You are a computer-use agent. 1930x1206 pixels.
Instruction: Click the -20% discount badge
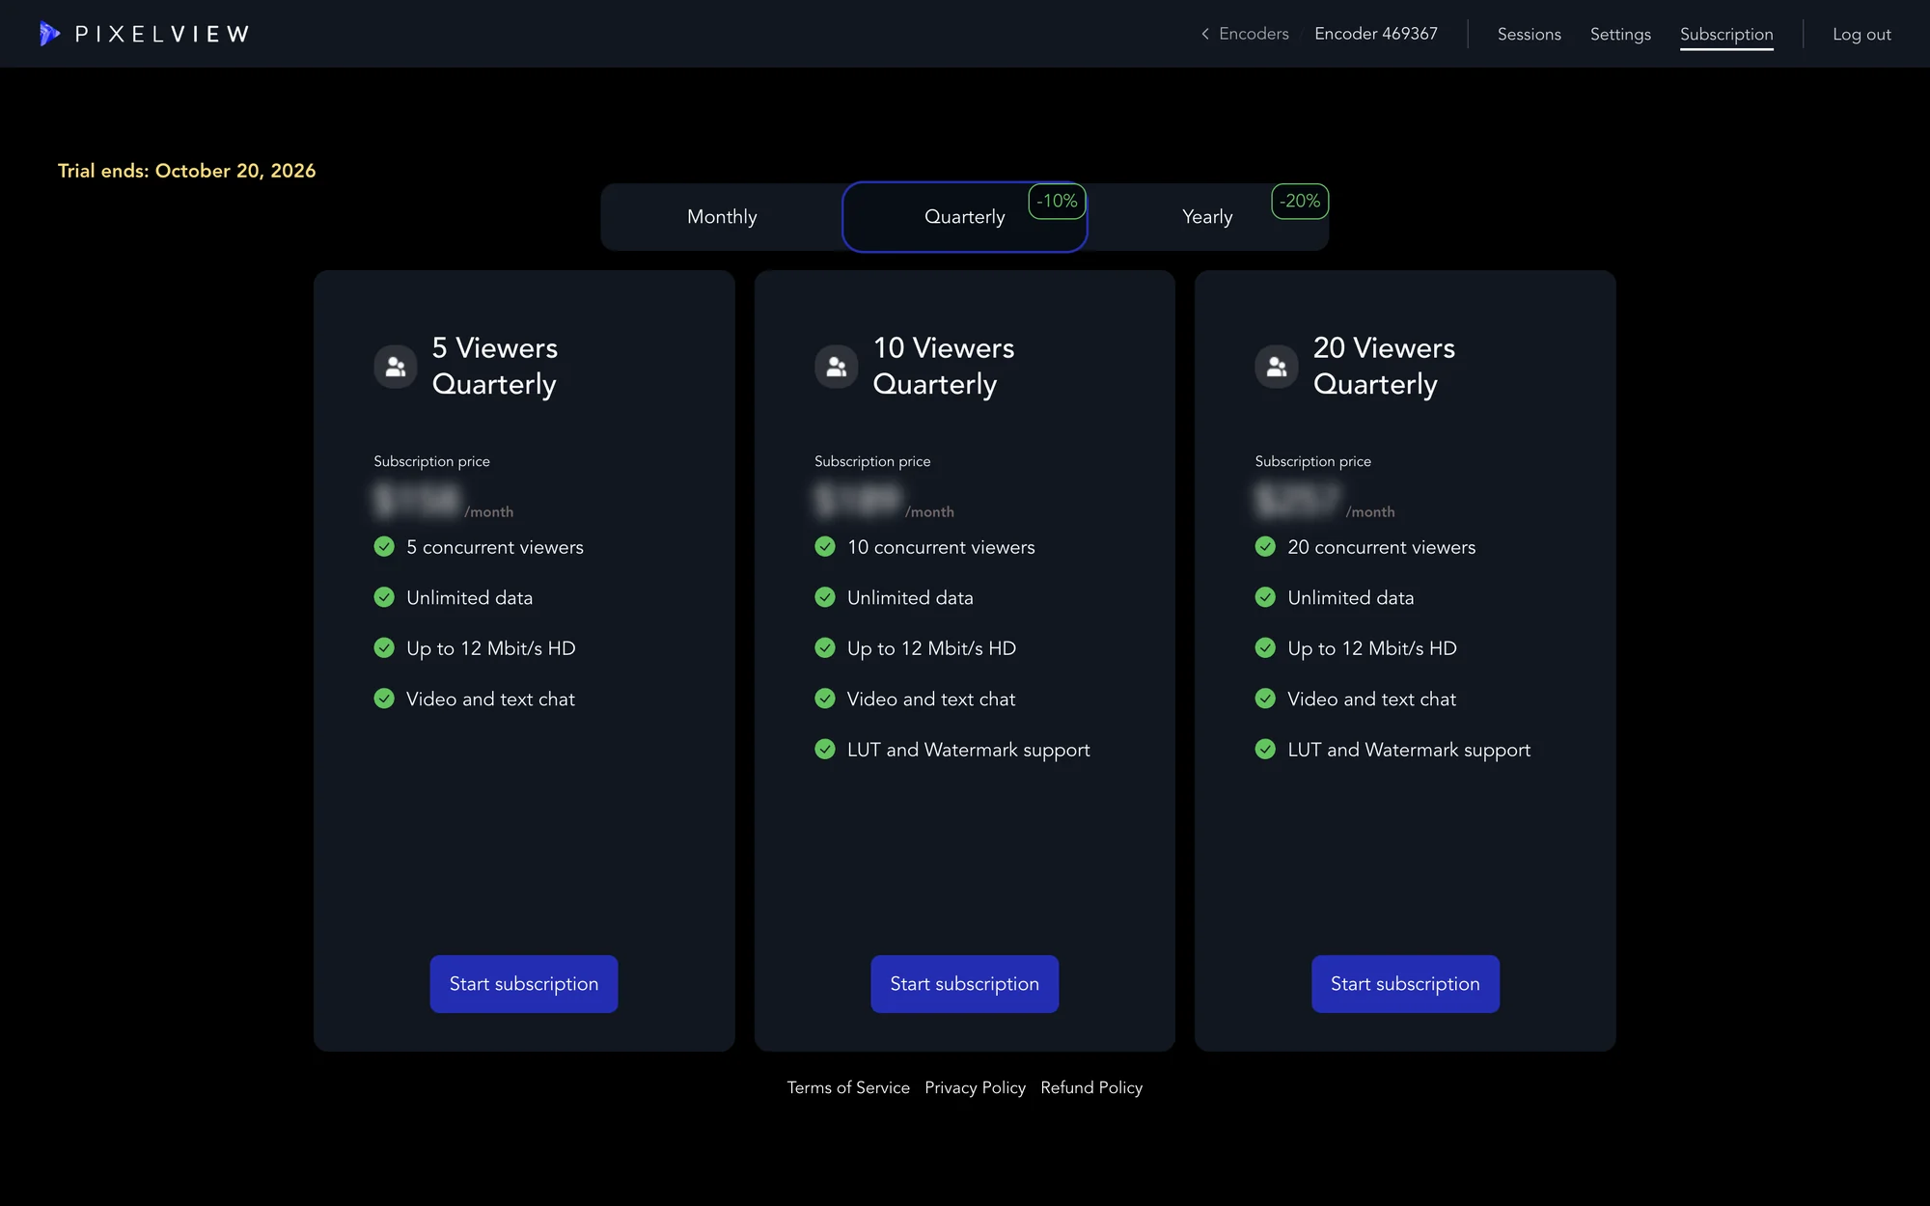[x=1300, y=201]
